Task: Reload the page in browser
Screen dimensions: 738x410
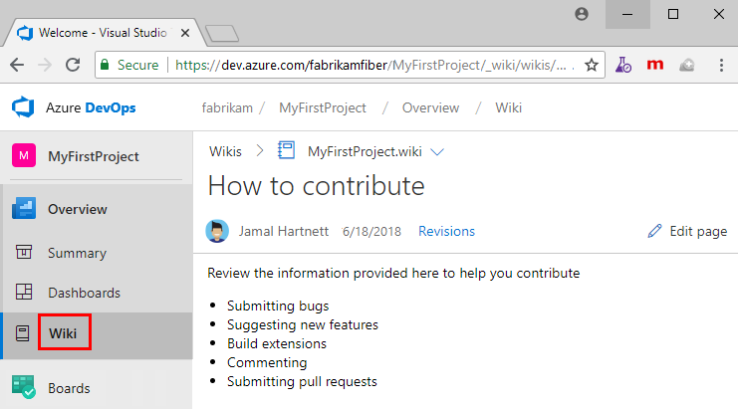Action: pos(73,65)
